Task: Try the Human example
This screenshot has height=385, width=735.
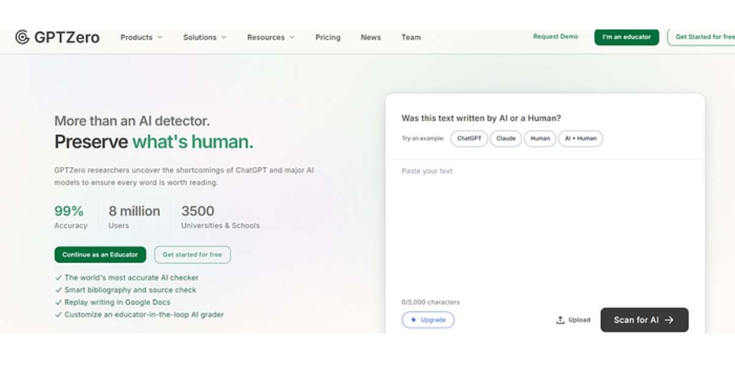Action: pos(540,139)
